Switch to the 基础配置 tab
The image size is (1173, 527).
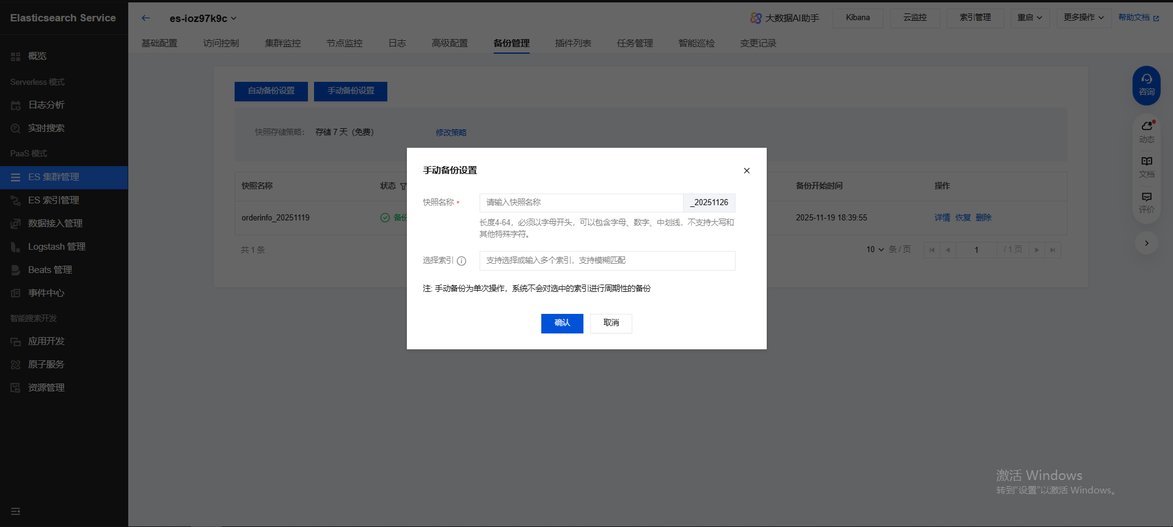159,43
